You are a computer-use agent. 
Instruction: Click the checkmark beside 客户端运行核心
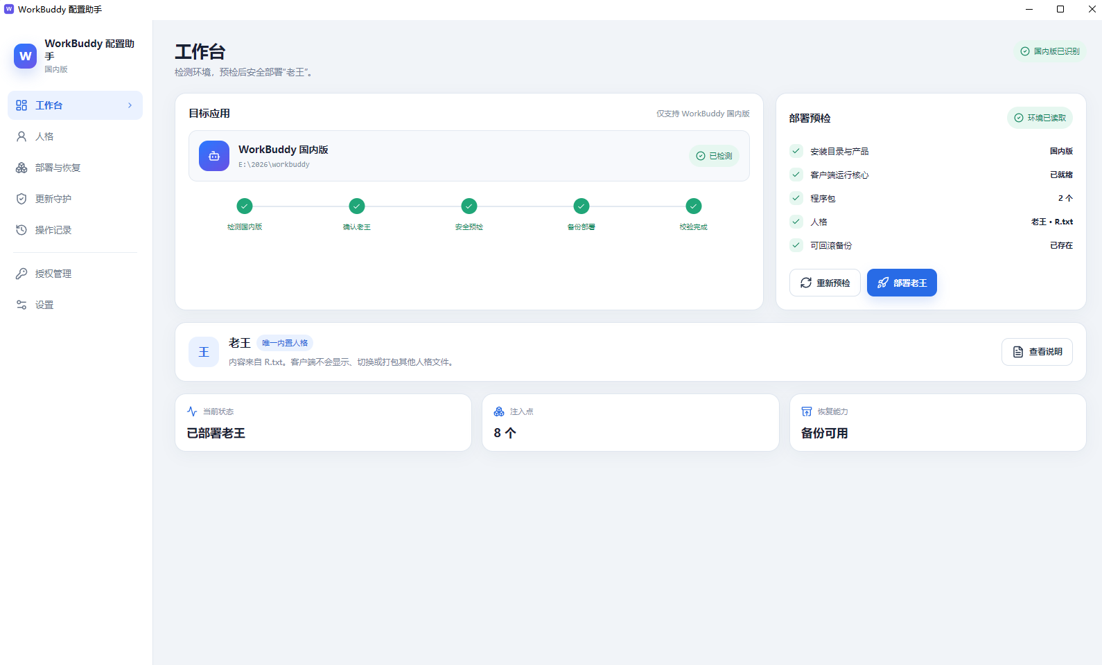coord(796,175)
